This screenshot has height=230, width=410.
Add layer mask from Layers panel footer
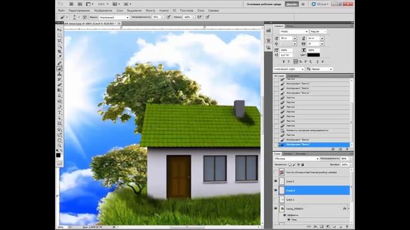(322, 227)
